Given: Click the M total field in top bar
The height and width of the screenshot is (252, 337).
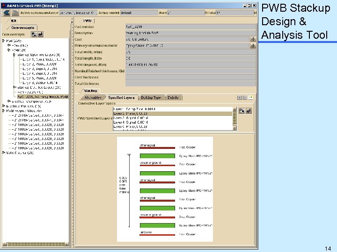Looking at the screenshot, I should click(x=234, y=13).
